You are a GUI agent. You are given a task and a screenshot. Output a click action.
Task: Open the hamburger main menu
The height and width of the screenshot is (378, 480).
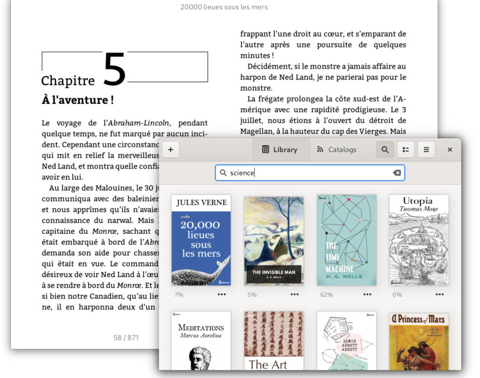426,150
